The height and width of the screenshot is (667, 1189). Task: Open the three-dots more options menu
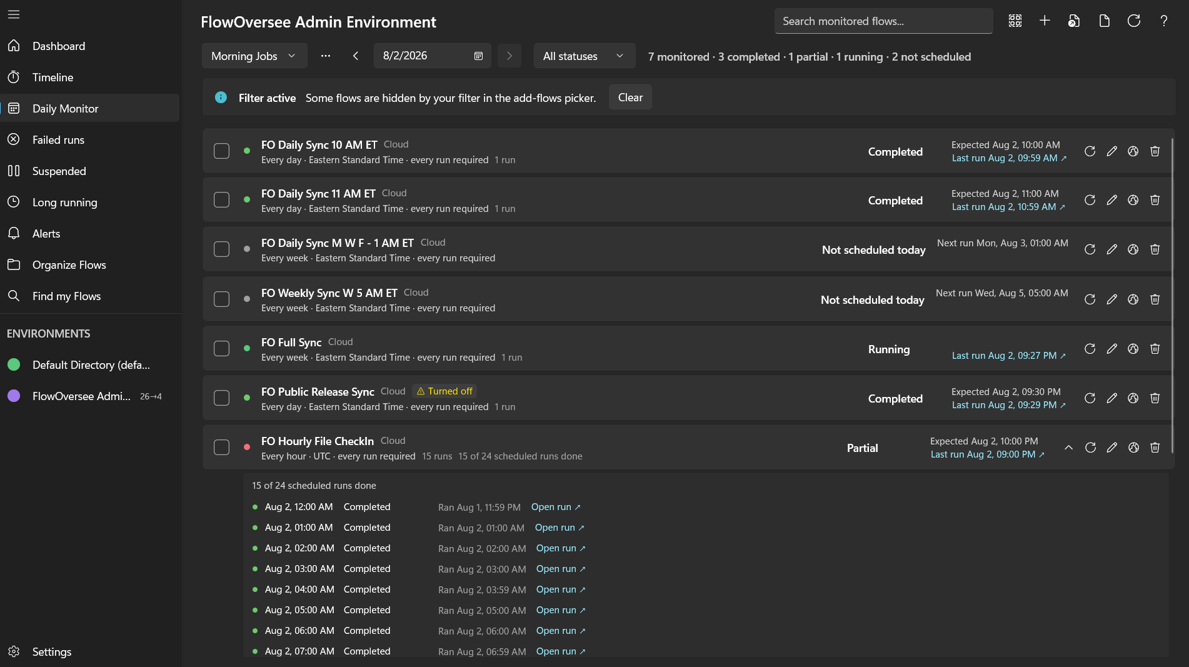(x=326, y=56)
